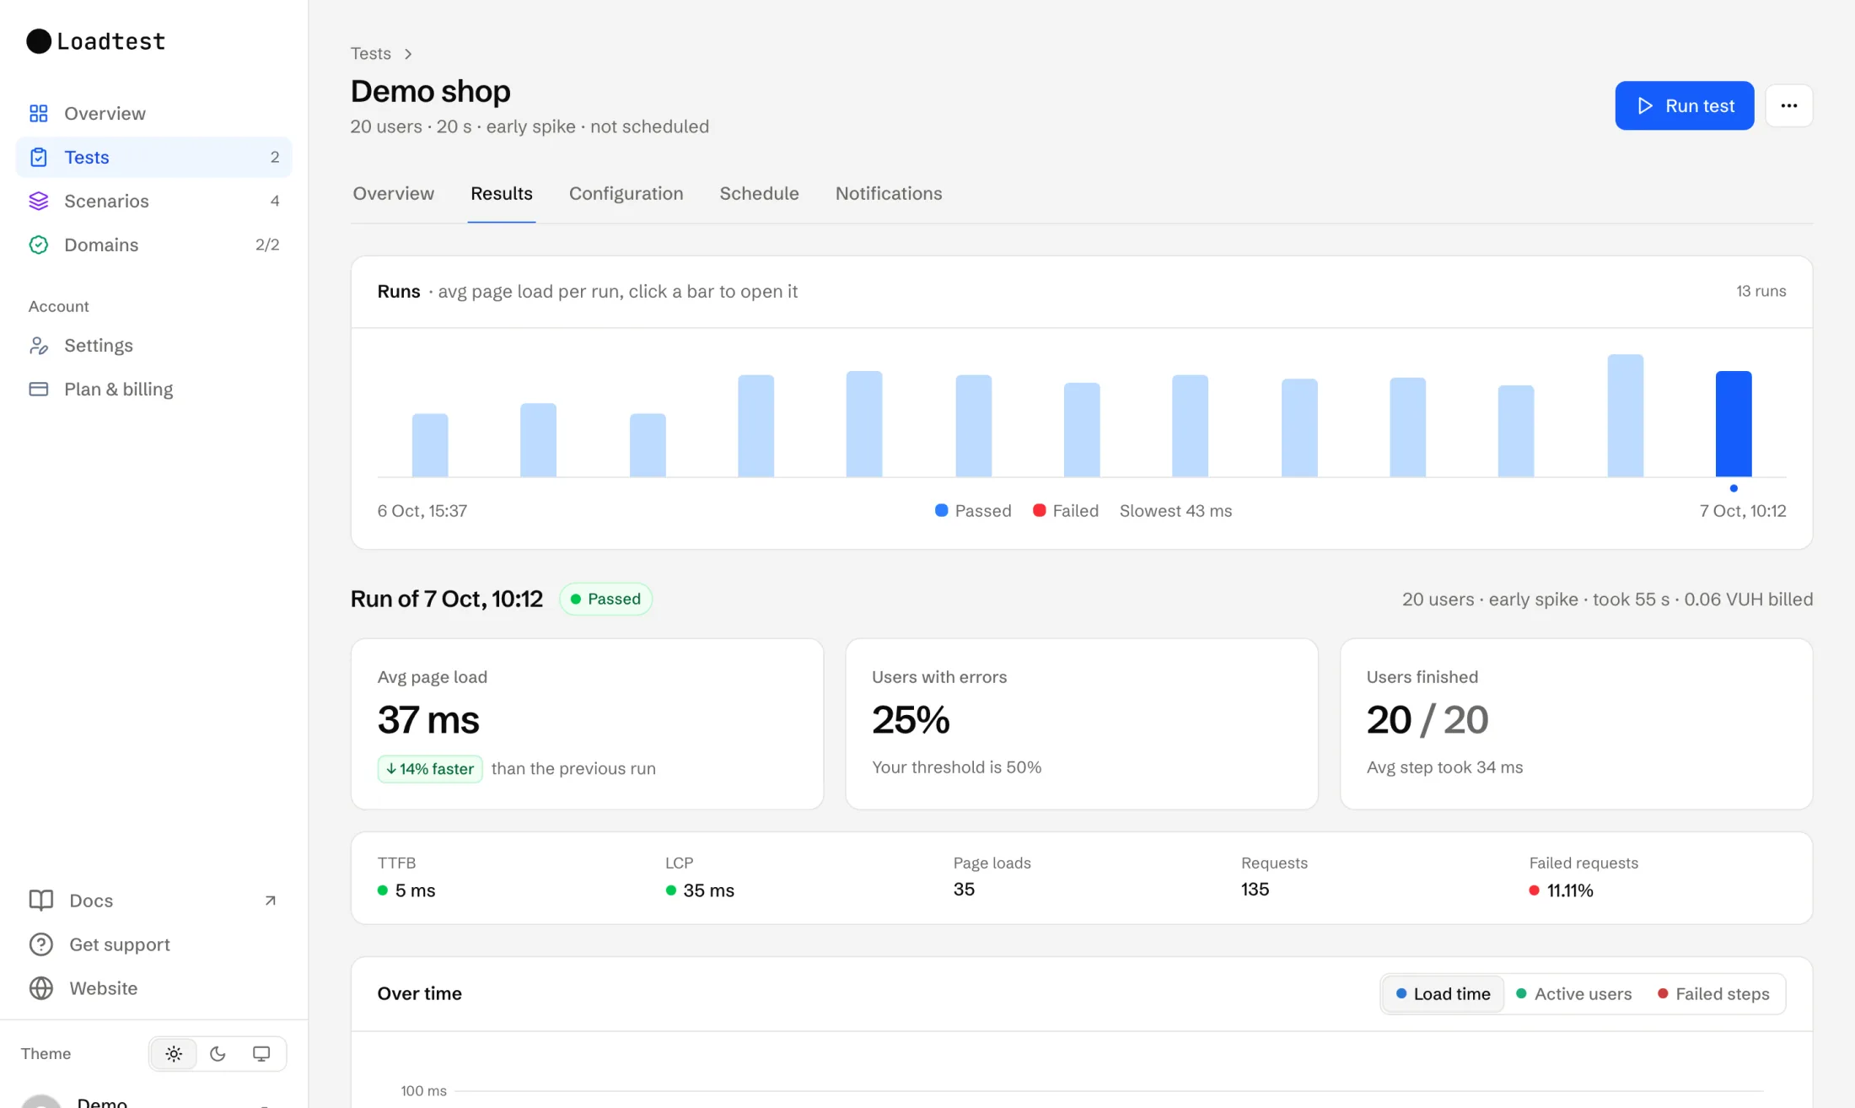Switch to the Overview tab of Demo shop
The image size is (1855, 1108).
(x=394, y=194)
